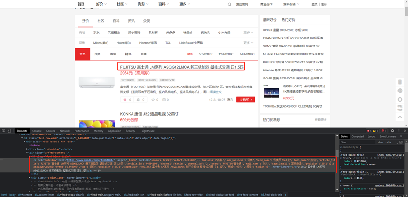Click the yellow warning count indicator
This screenshot has height=197, width=408.
coord(375,131)
